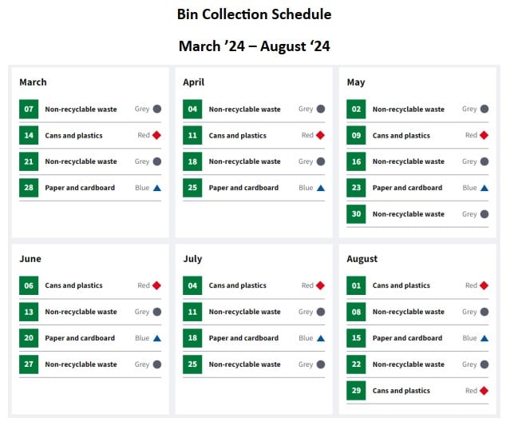Click the red diamond icon for April 11
This screenshot has width=506, height=426.
coord(321,135)
